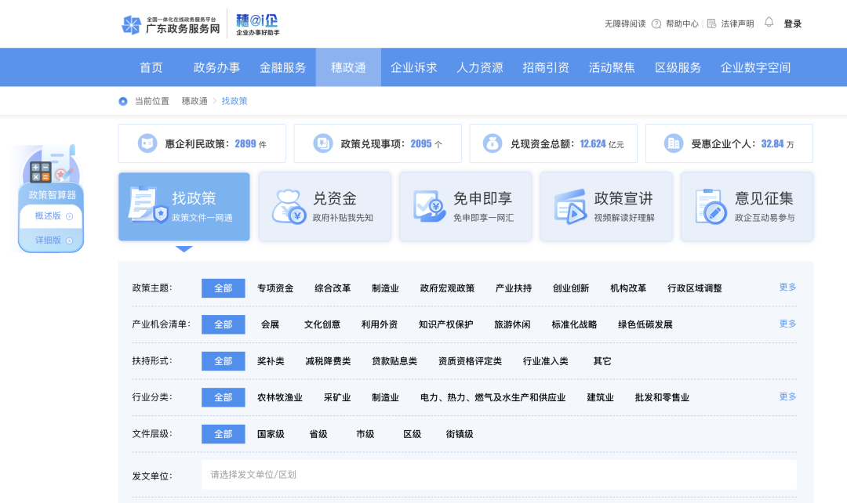Viewport: 847px width, 503px height.
Task: Click the notification bell icon
Action: (x=769, y=23)
